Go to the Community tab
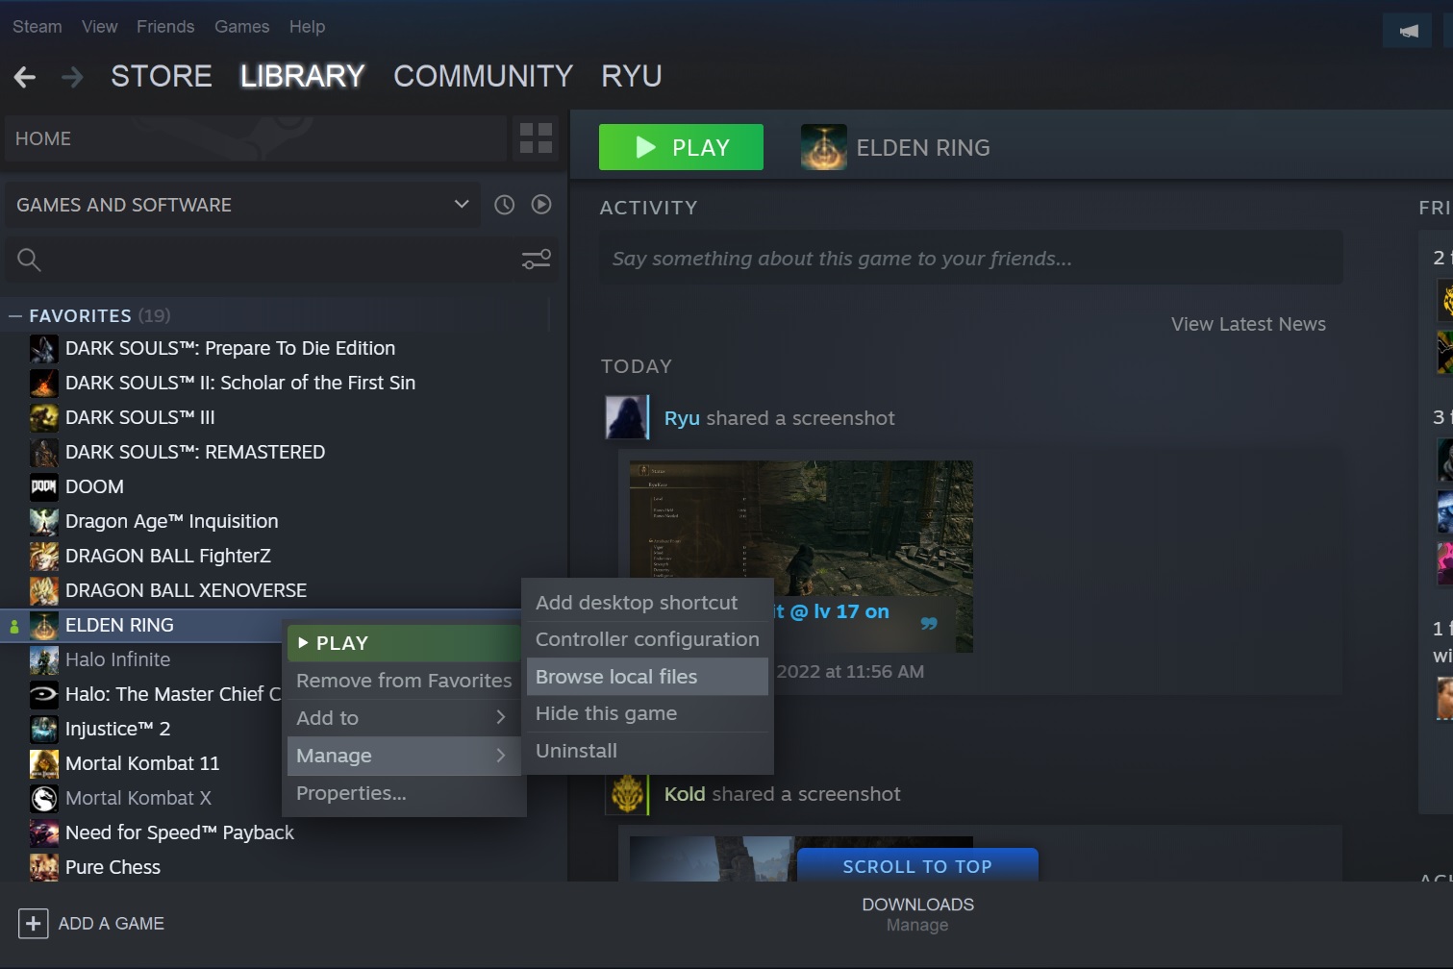Screen dimensions: 1453x969 pyautogui.click(x=483, y=76)
